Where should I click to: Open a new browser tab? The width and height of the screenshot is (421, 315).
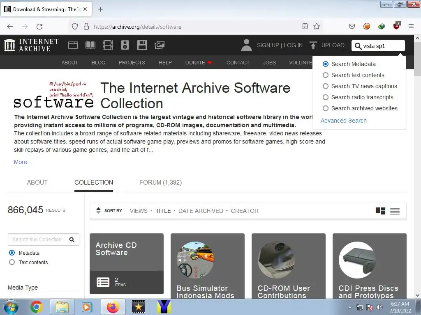(x=100, y=9)
